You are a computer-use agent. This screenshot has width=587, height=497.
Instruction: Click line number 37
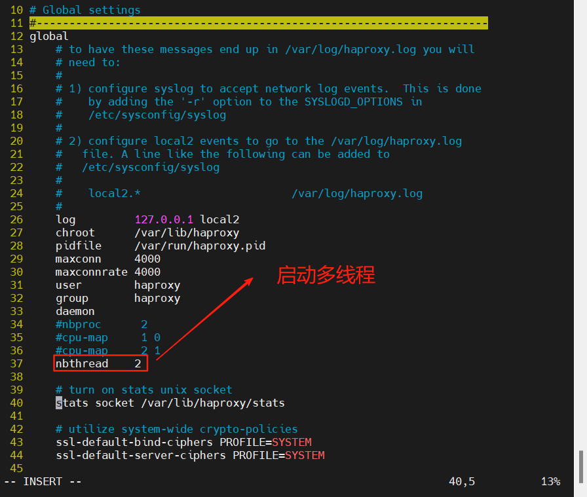16,364
